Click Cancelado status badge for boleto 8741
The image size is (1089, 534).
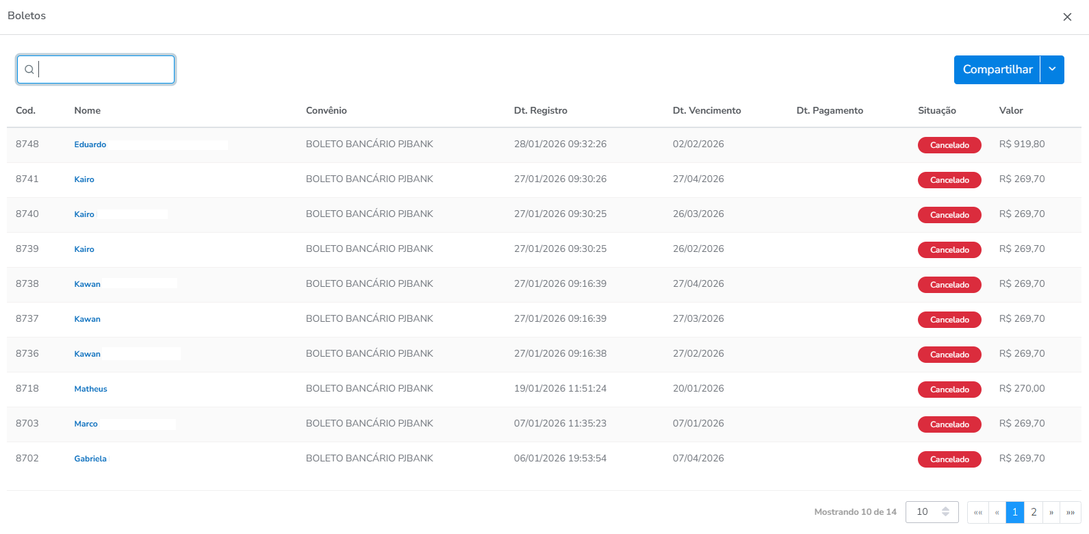coord(949,180)
